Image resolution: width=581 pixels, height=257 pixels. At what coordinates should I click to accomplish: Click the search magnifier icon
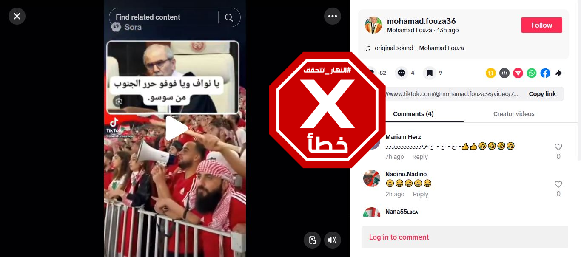(x=229, y=17)
